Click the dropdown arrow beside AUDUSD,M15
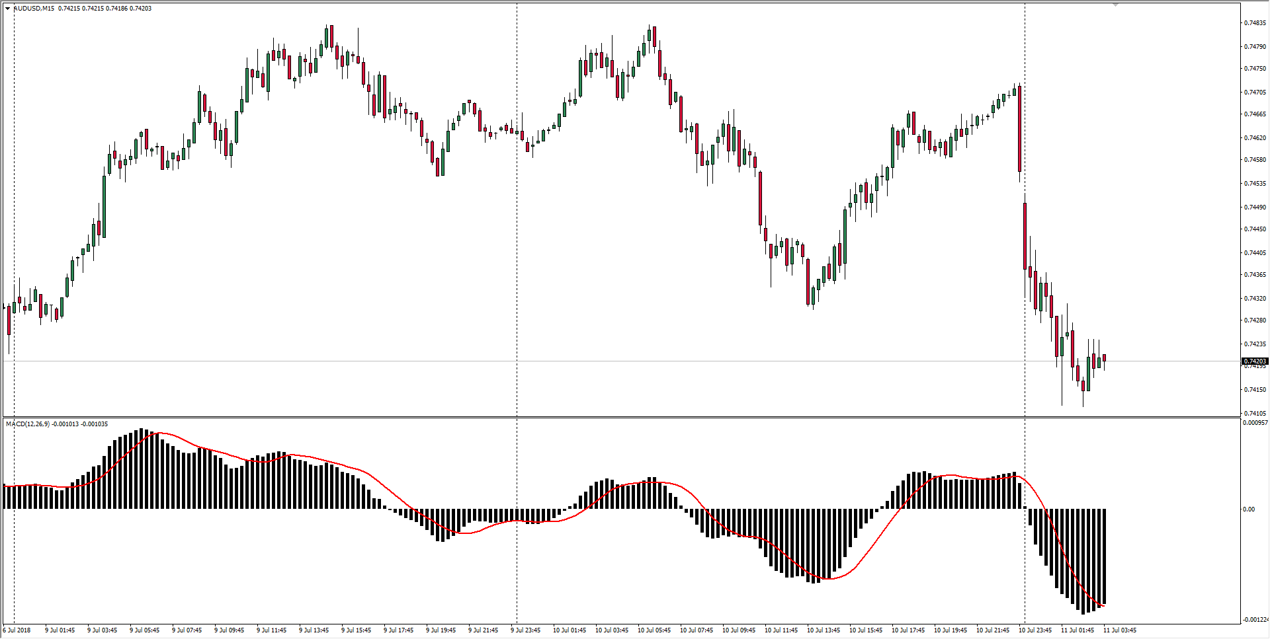 point(7,9)
